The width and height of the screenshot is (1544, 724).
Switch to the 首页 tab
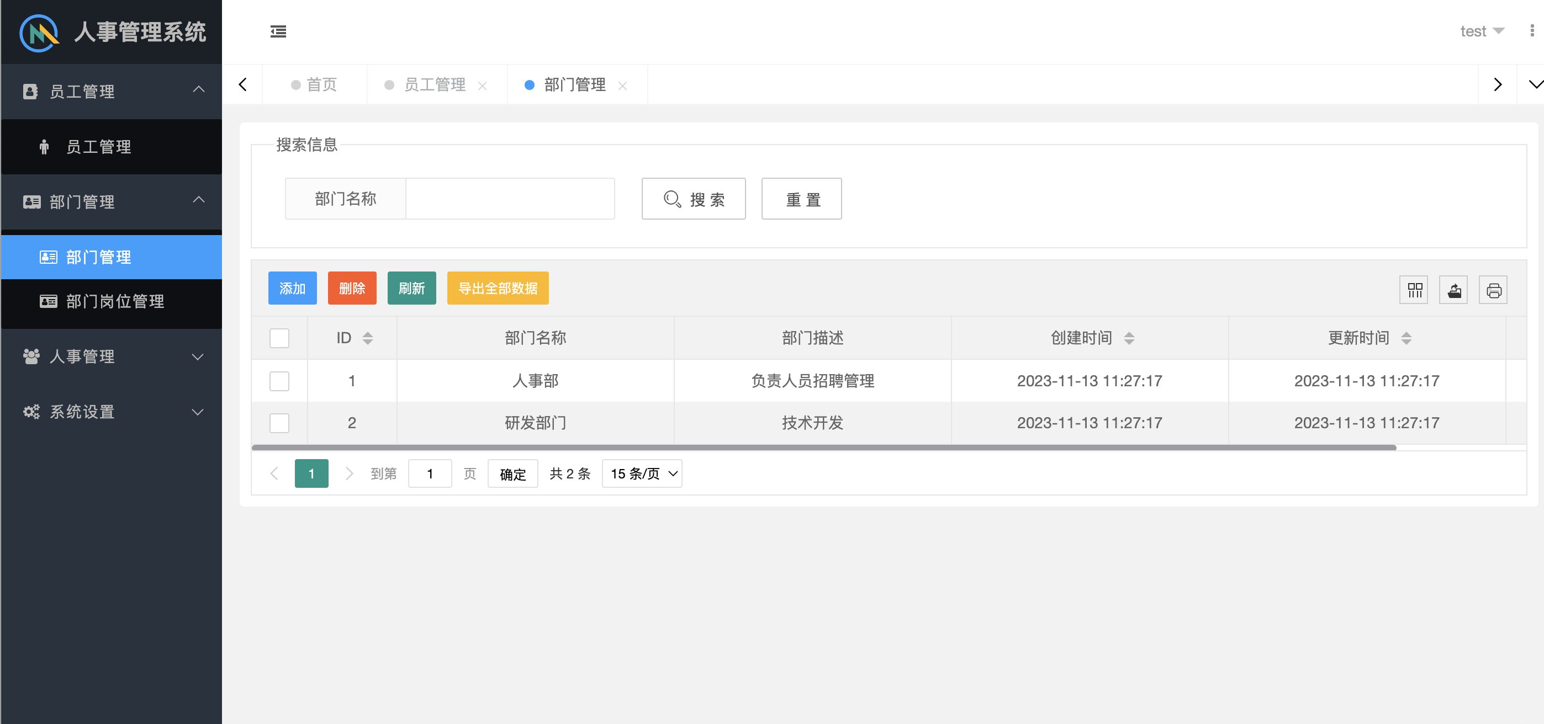[315, 84]
